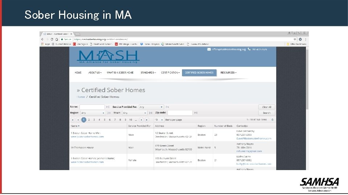348x195 pixels.
Task: Select the Certified Sober Homes nav tab
Action: click(x=199, y=73)
